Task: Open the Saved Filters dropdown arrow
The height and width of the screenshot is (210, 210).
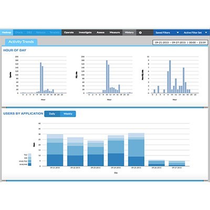Action: pos(177,33)
